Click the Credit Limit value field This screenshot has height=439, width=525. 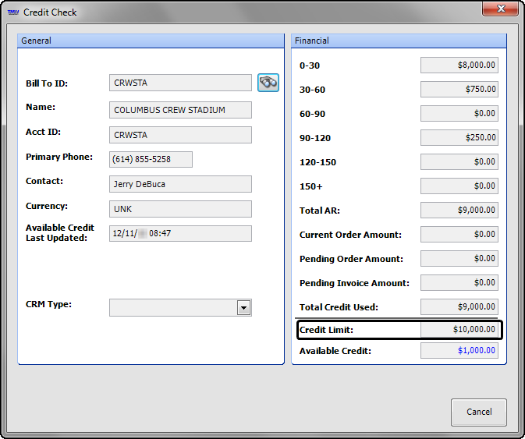tap(459, 330)
